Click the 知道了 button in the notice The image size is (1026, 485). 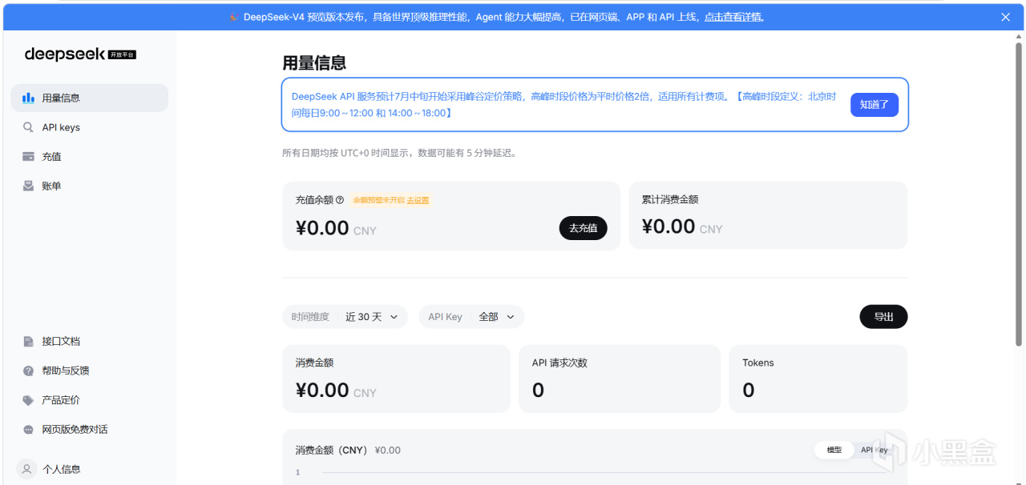[x=875, y=105]
